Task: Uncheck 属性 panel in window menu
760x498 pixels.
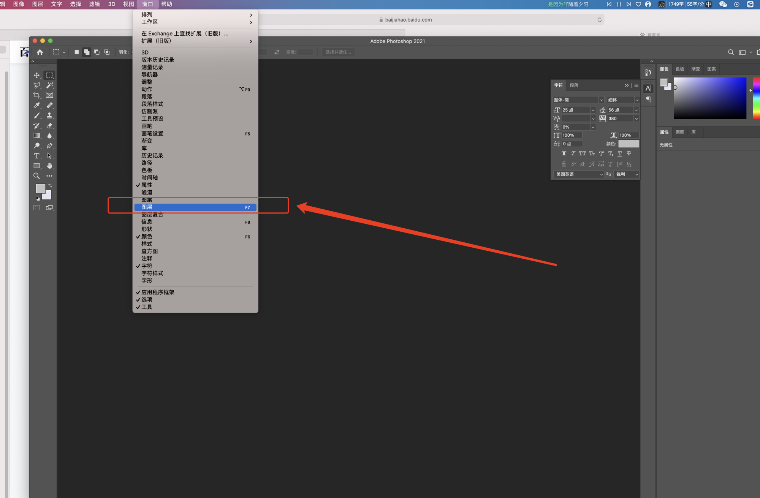Action: click(x=147, y=185)
